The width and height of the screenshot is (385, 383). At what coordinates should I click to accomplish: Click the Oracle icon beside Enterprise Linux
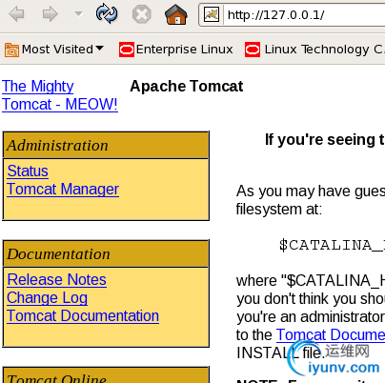(127, 50)
